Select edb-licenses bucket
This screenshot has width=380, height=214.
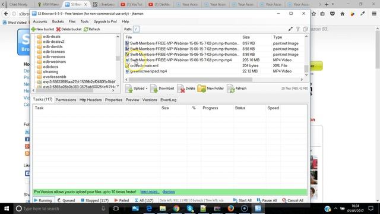tap(54, 52)
